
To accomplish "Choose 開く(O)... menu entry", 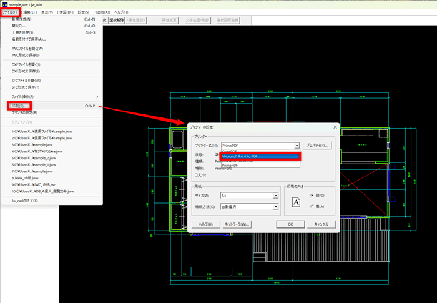I will click(x=52, y=26).
